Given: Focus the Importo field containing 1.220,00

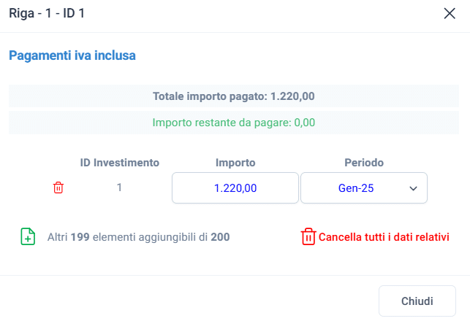Looking at the screenshot, I should coord(235,188).
